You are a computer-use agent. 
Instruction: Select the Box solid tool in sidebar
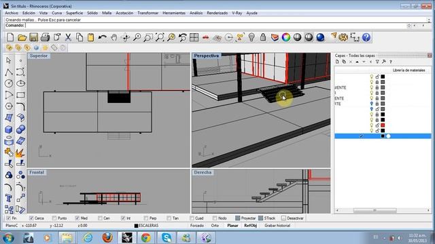coord(9,129)
